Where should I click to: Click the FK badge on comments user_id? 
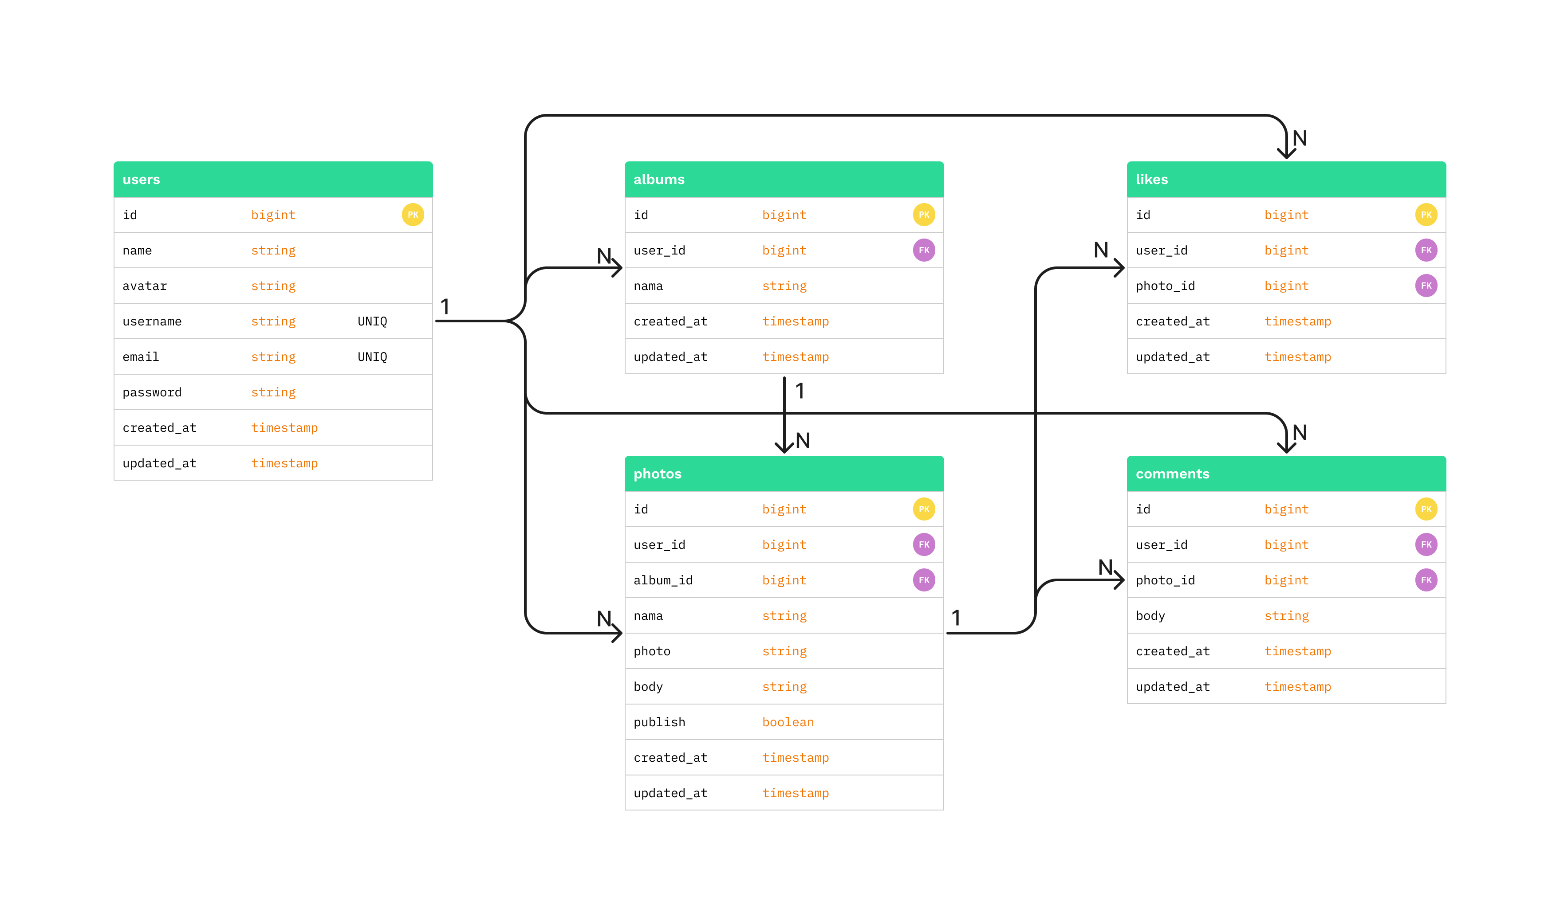pos(1426,545)
